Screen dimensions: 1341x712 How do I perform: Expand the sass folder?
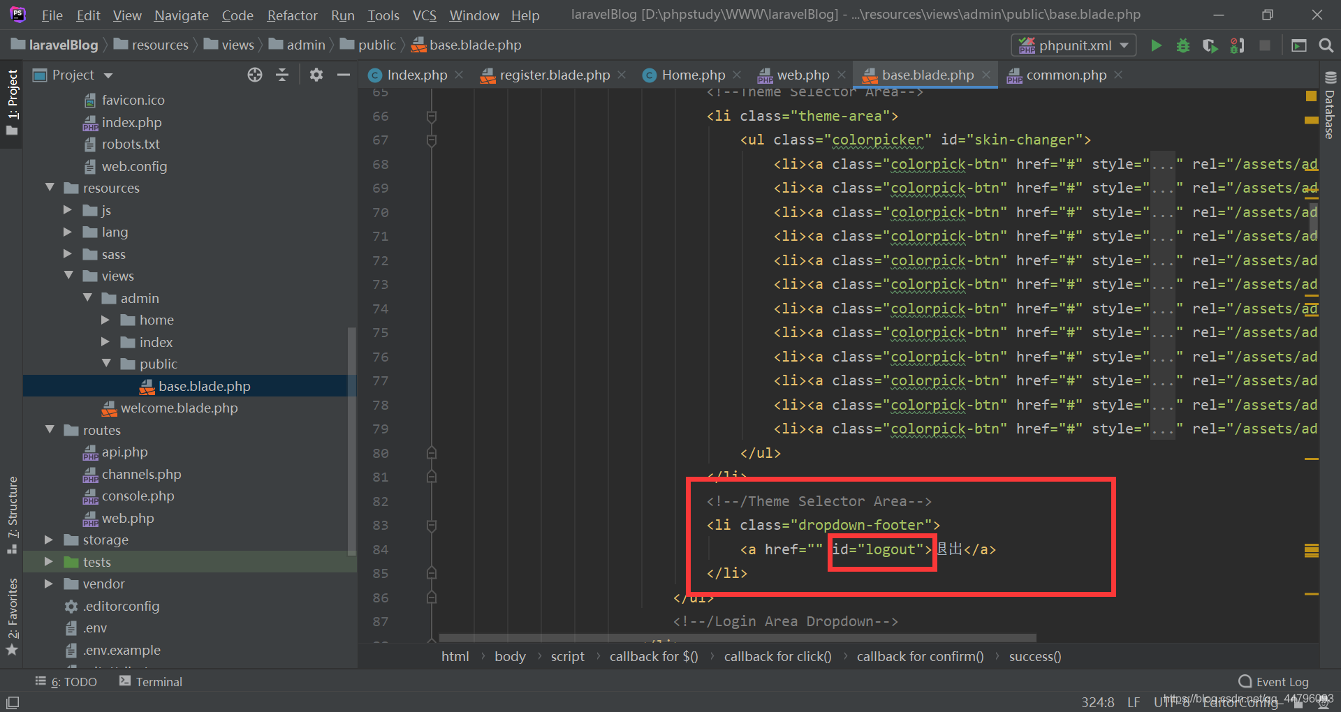point(68,254)
